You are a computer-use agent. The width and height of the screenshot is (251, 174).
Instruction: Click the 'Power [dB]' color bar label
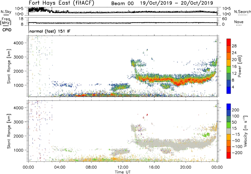pyautogui.click(x=239, y=66)
